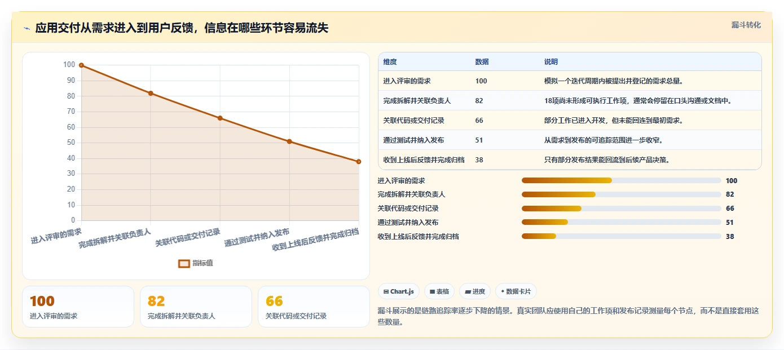Click the progress bar for 通过测试并纳入发布
Image resolution: width=784 pixels, height=350 pixels.
tap(622, 223)
